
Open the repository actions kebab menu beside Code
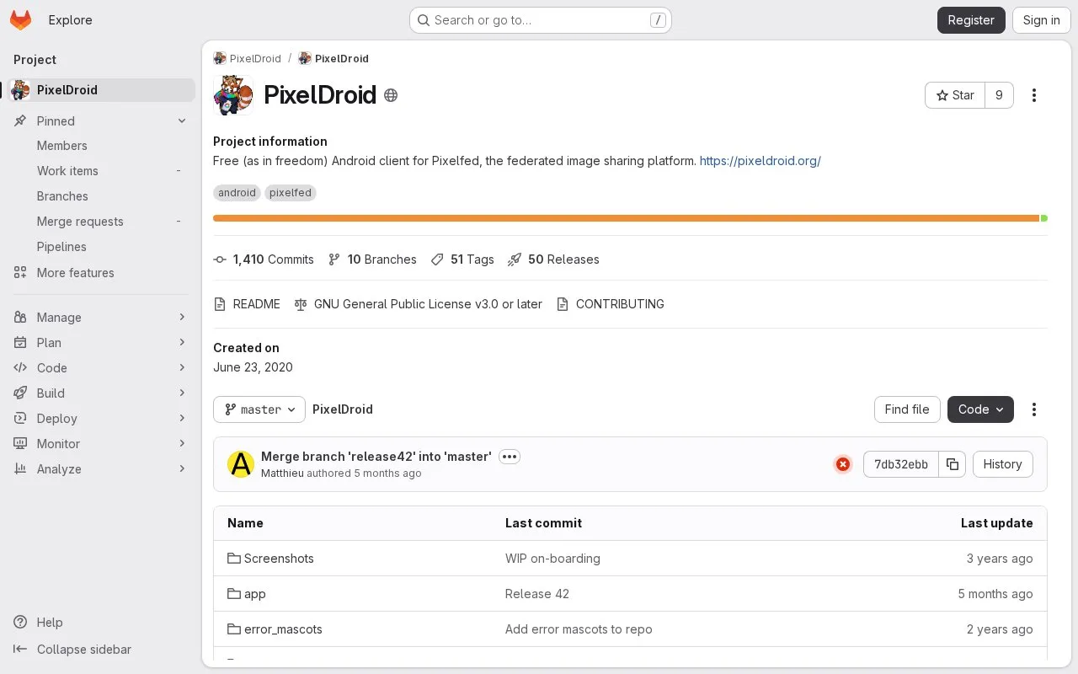[x=1034, y=409]
